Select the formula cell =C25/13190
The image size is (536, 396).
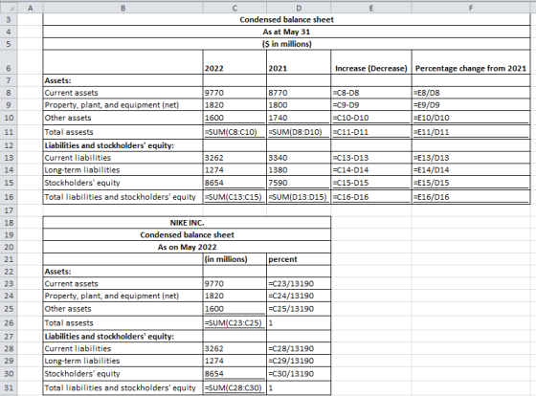click(x=299, y=309)
